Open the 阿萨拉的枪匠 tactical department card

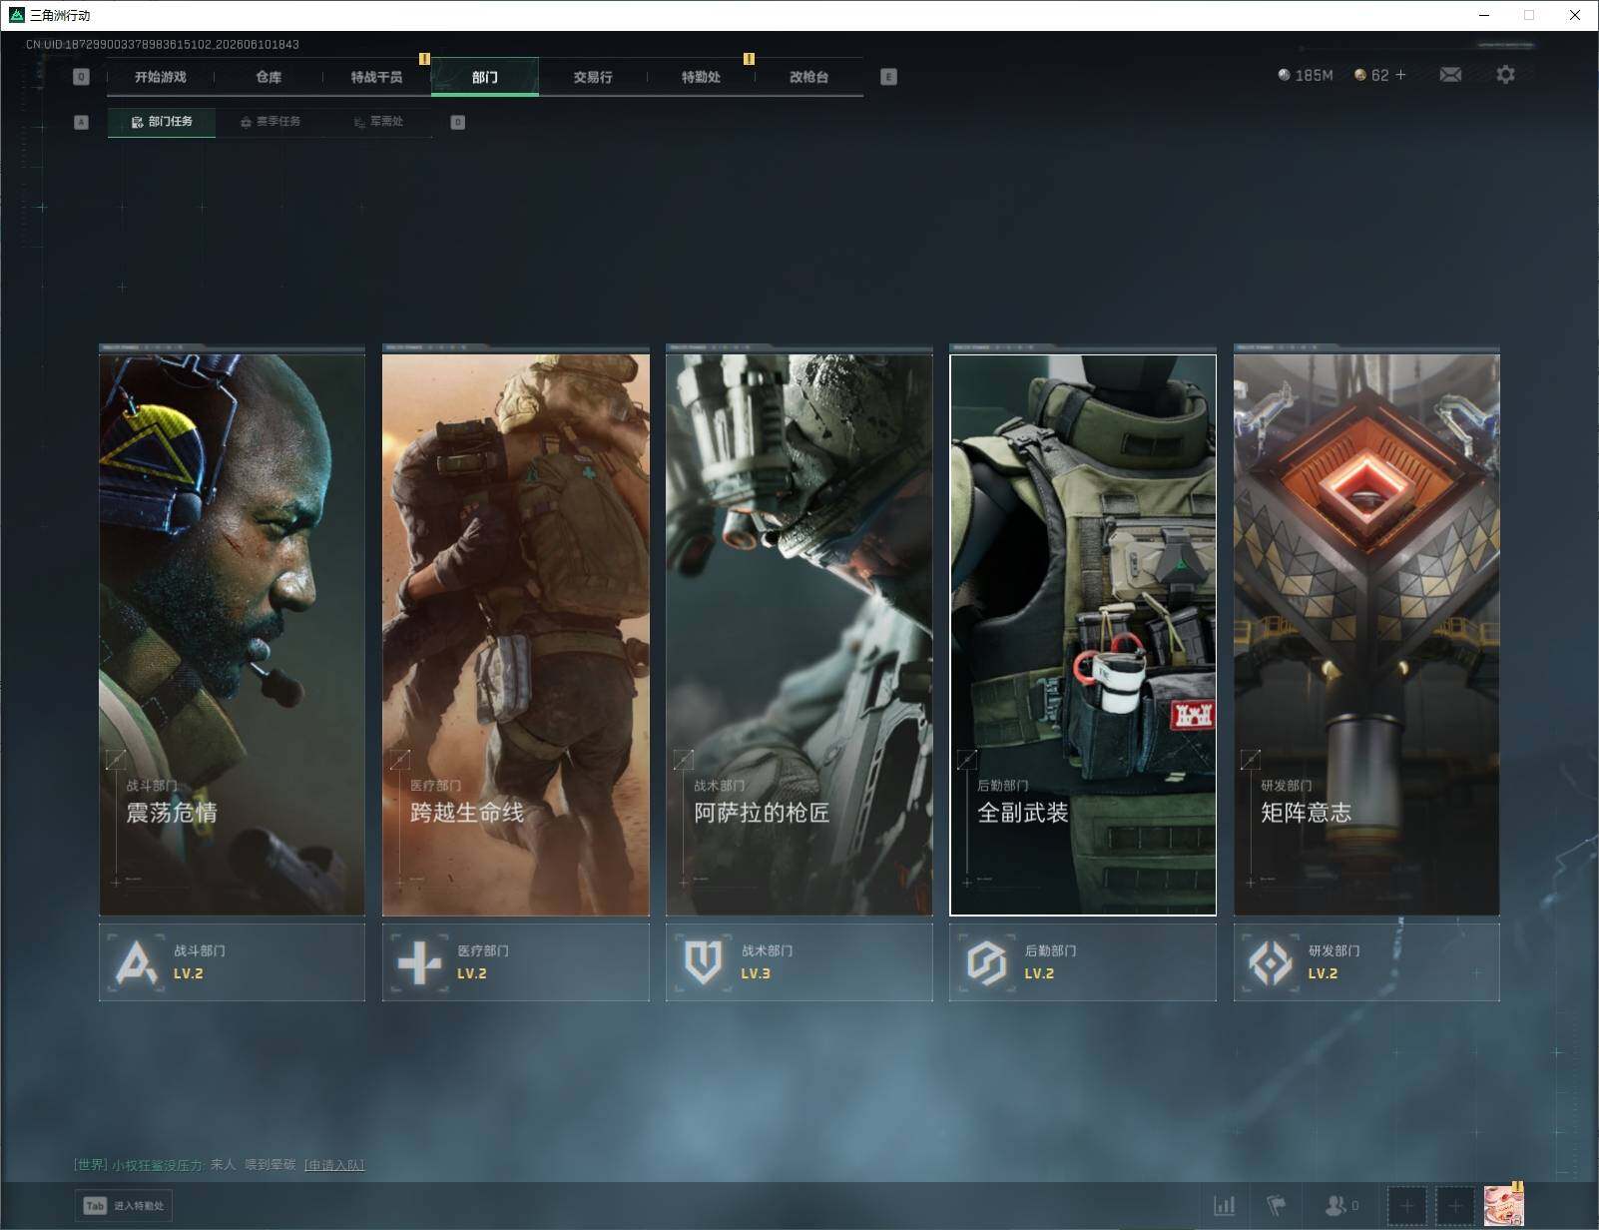(x=799, y=634)
